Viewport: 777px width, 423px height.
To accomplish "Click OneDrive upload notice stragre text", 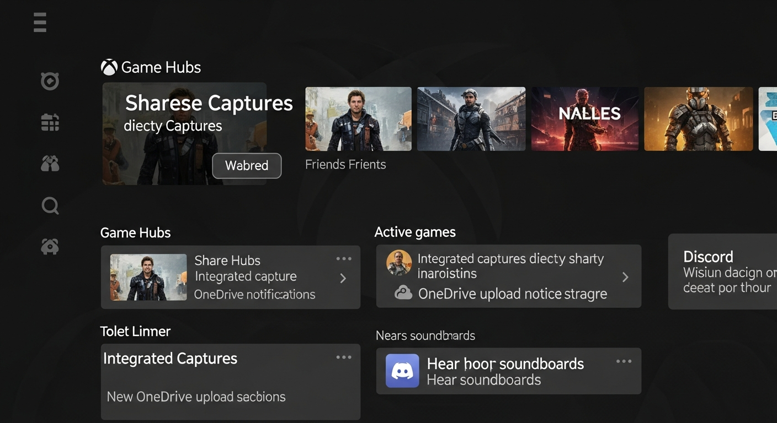I will (x=513, y=294).
